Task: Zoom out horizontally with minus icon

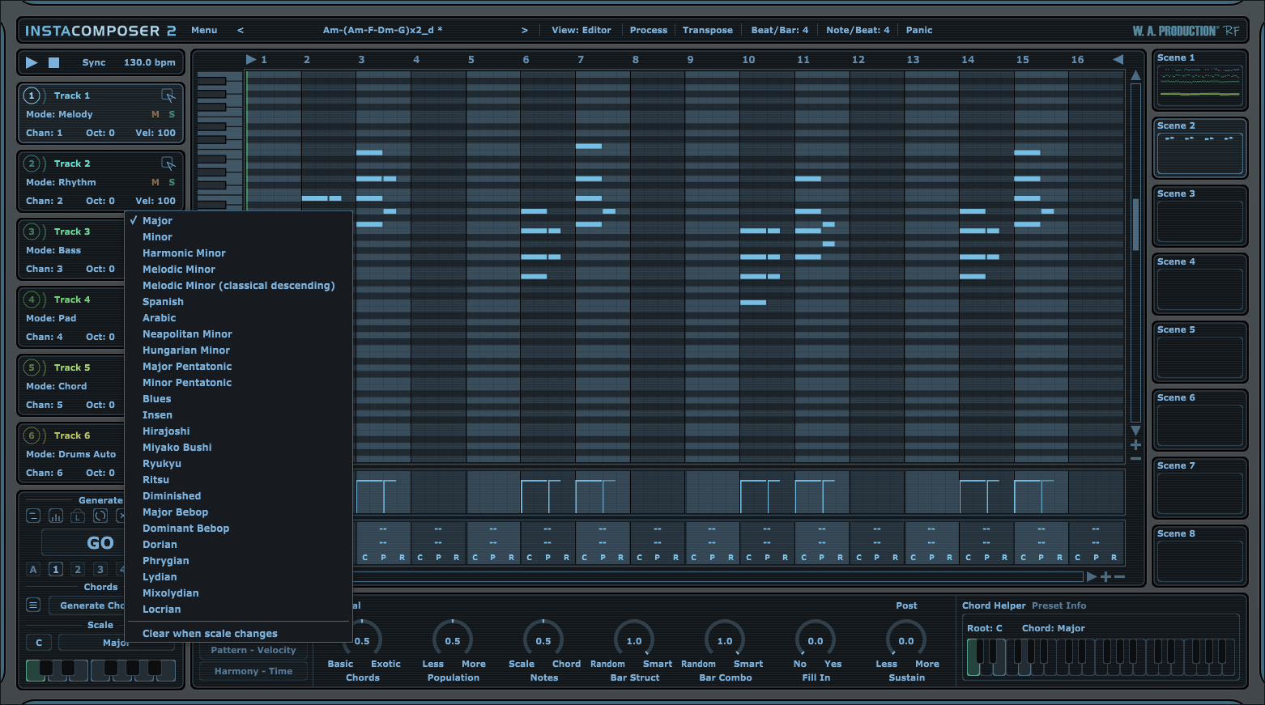Action: (x=1119, y=577)
